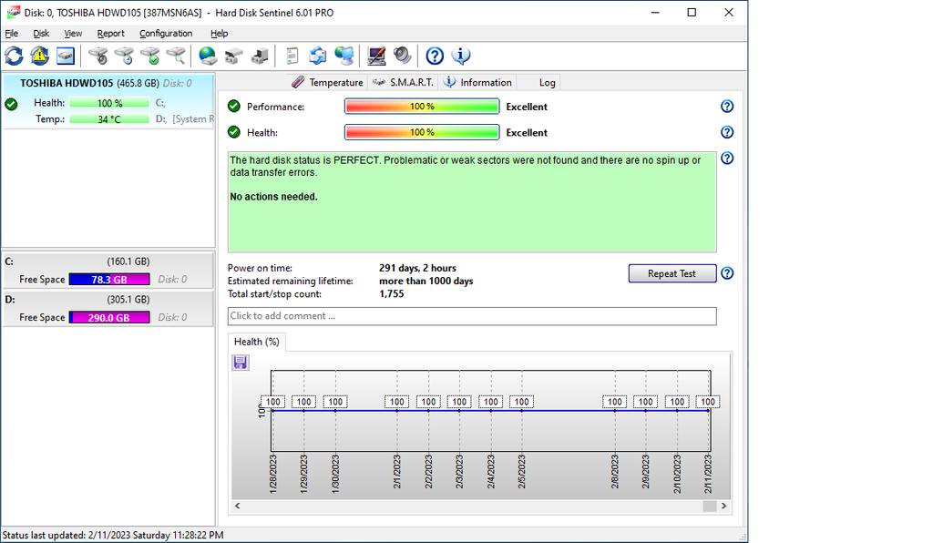The width and height of the screenshot is (933, 543).
Task: Click the start/stop count '1,755'
Action: tap(392, 293)
